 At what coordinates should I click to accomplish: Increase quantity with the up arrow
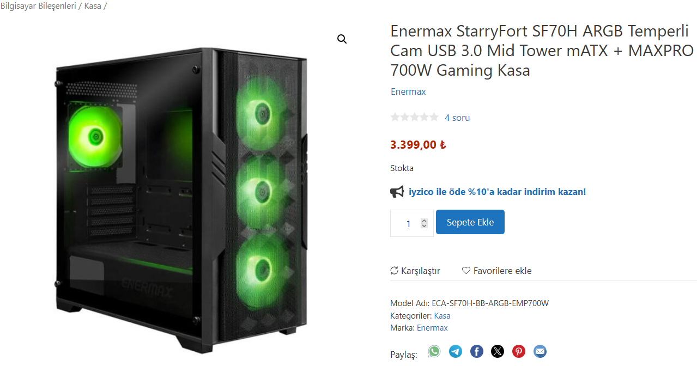[x=425, y=221]
